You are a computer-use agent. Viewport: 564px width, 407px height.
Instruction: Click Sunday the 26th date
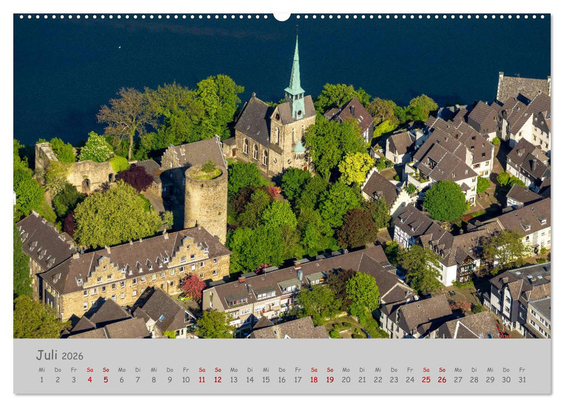(442, 380)
